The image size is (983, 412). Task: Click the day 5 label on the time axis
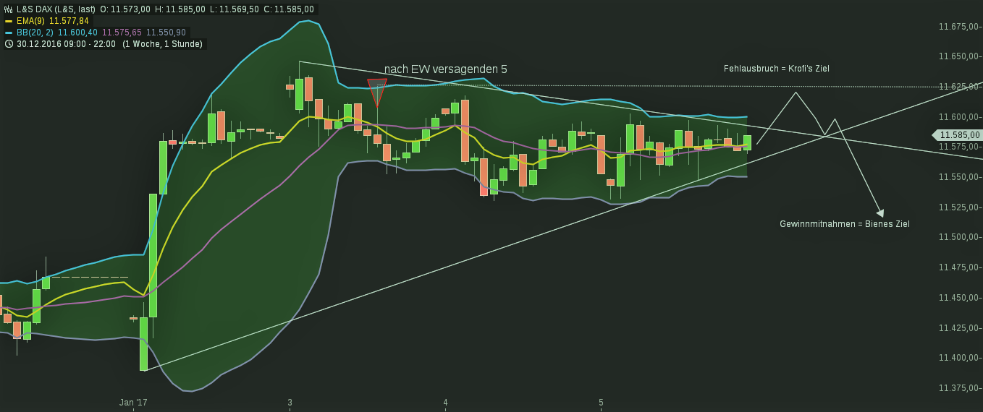(x=601, y=402)
